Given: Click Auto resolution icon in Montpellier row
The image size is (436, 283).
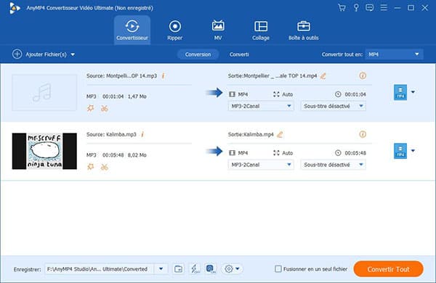Looking at the screenshot, I should (276, 94).
